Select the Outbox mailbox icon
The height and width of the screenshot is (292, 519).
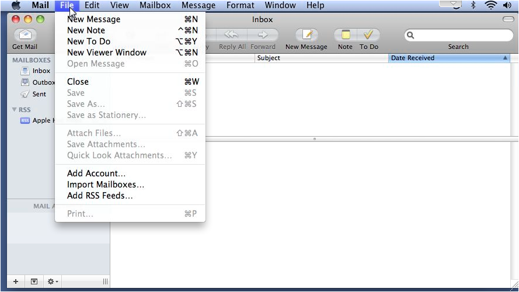[x=25, y=82]
